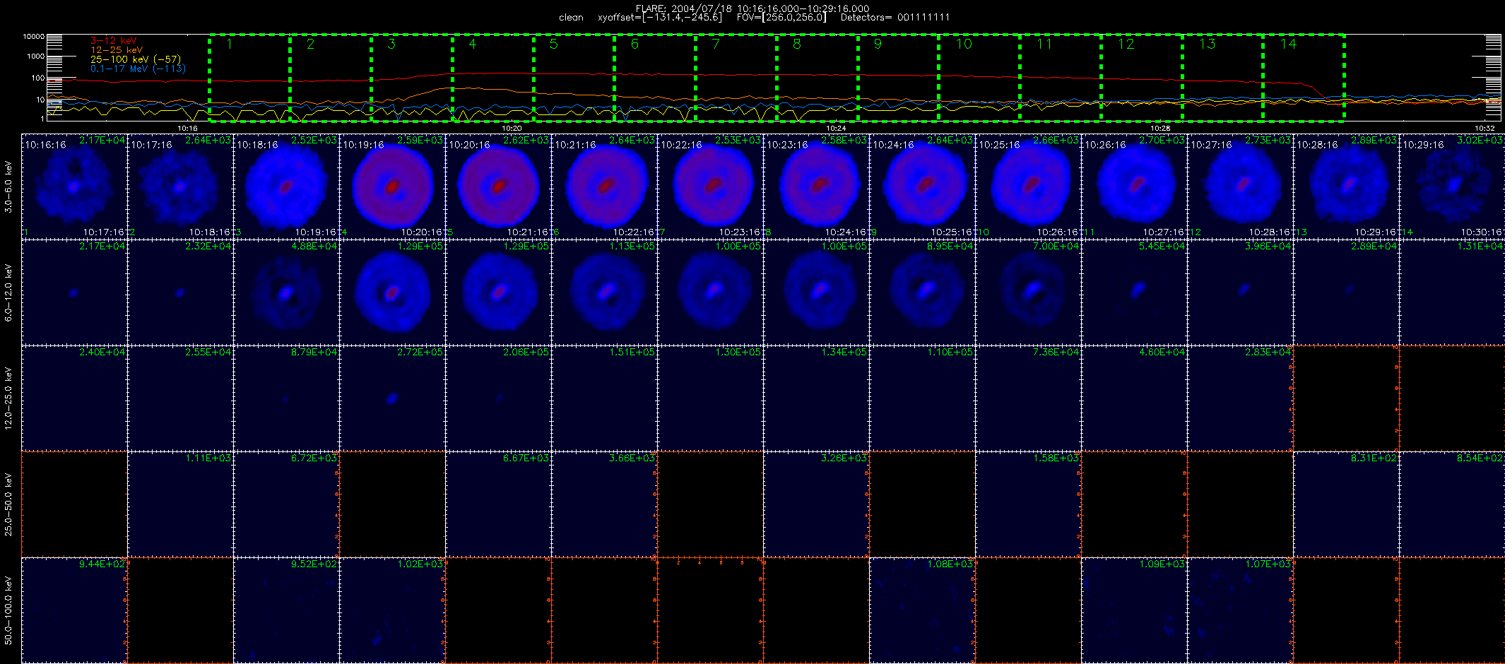
Task: Open the 3-6 keV image starting 10:19:16
Action: click(x=392, y=186)
